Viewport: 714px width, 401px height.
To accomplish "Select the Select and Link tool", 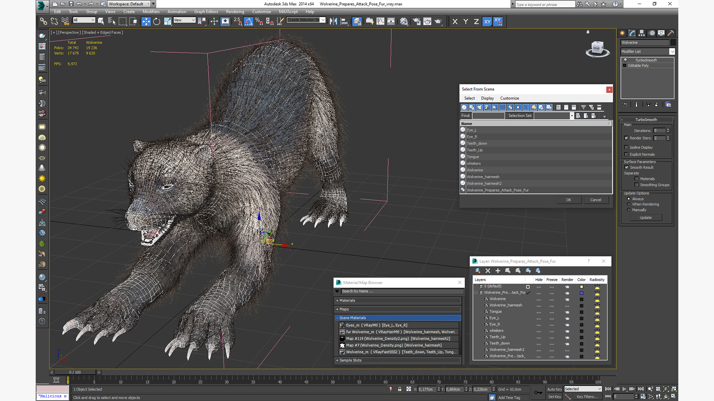I will (x=44, y=22).
